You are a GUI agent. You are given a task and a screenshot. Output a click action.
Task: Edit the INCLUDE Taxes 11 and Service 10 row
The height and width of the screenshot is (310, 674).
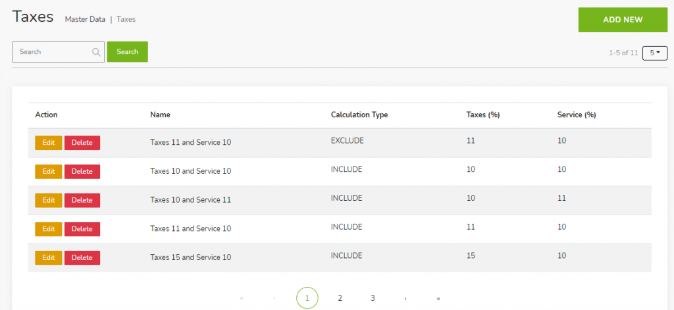pyautogui.click(x=49, y=229)
